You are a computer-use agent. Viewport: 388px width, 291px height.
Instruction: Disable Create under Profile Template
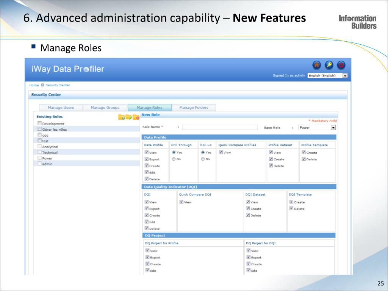pos(304,152)
